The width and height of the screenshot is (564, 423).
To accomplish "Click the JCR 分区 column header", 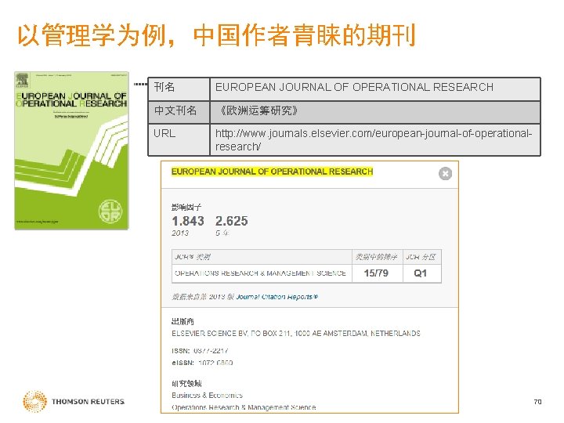I will pyautogui.click(x=421, y=257).
